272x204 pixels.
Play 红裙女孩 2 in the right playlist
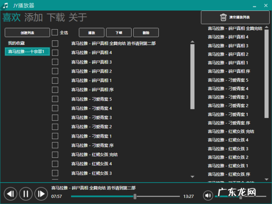228,157
